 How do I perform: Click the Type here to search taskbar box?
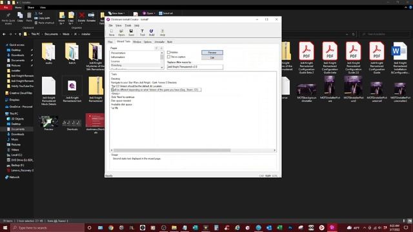[x=47, y=227]
